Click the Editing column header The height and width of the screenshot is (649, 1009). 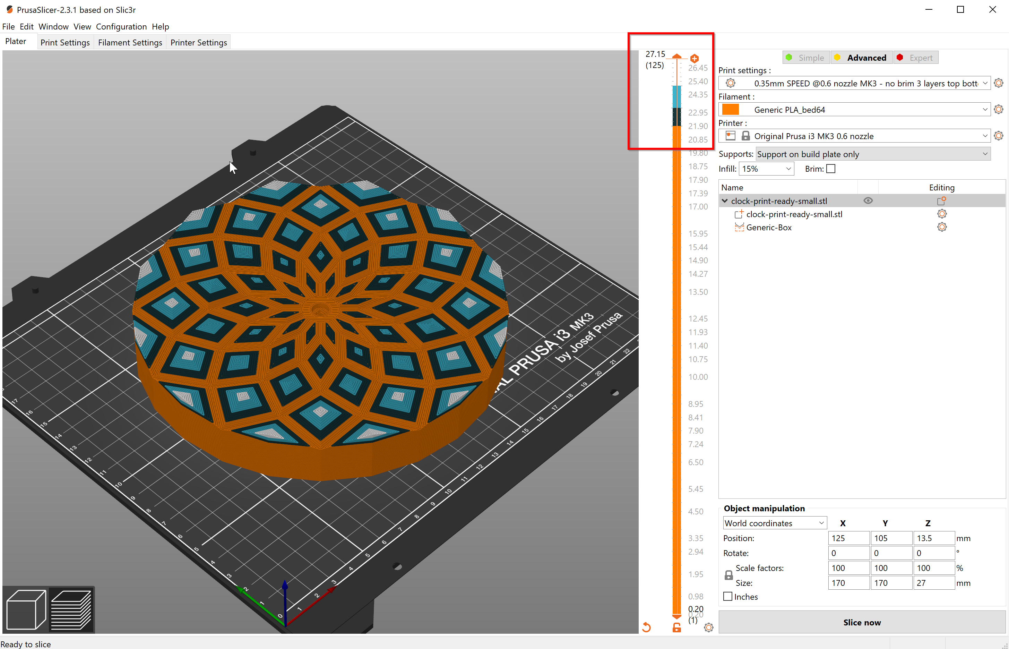[x=942, y=188]
